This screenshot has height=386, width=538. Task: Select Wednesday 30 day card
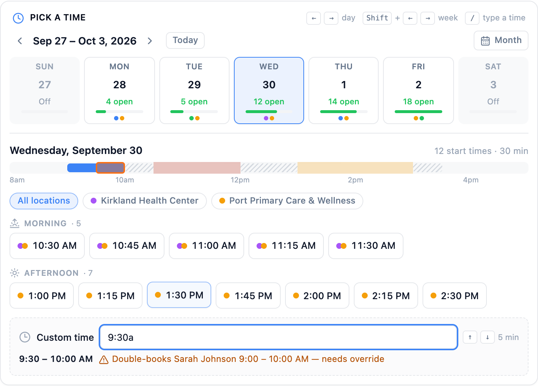(x=269, y=90)
